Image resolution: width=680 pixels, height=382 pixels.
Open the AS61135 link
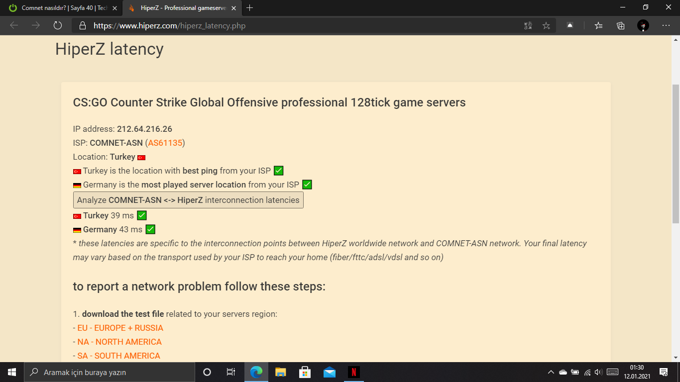point(165,143)
